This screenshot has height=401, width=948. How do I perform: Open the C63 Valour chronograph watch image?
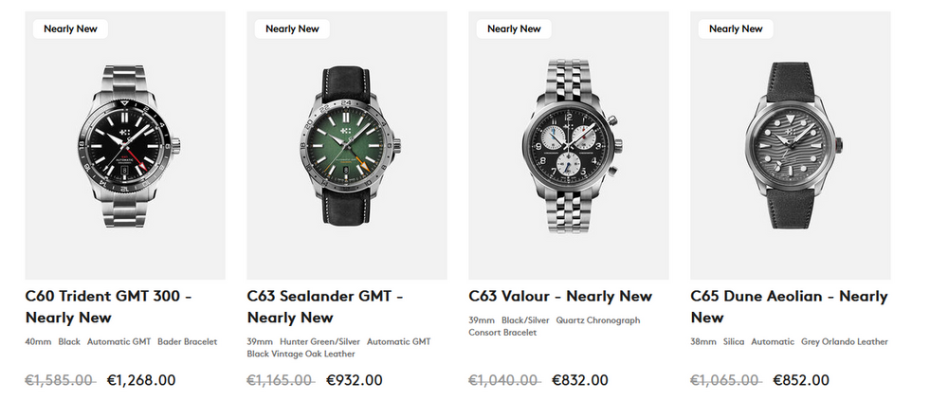569,145
